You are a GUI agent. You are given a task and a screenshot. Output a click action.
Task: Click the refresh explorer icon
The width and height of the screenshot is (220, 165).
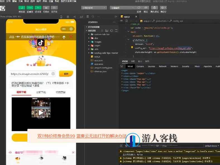coord(112,31)
